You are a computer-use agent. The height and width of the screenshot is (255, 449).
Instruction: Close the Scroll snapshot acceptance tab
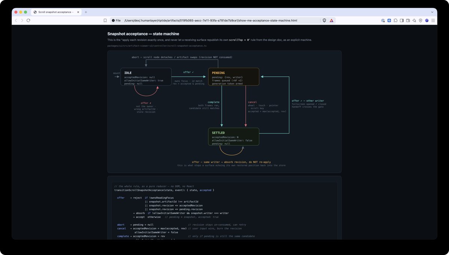pyautogui.click(x=78, y=12)
